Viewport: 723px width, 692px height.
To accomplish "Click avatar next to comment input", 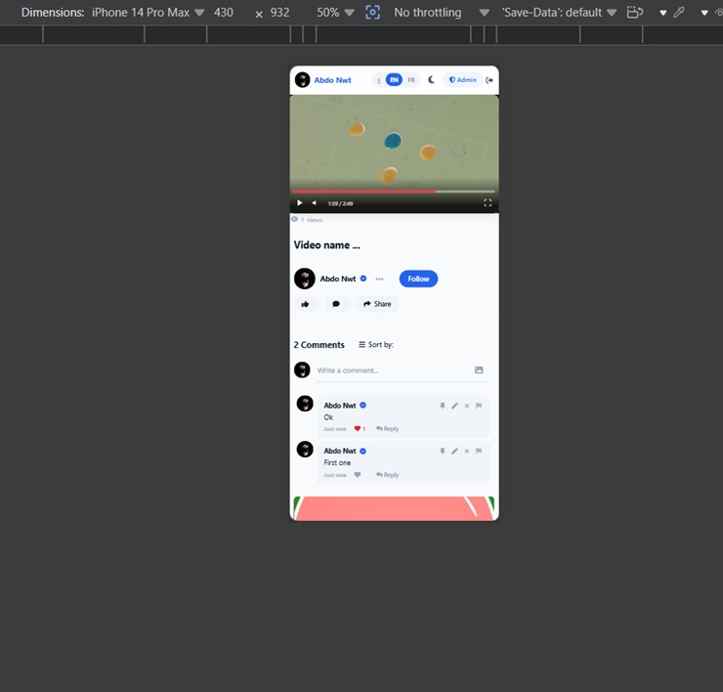I will [x=303, y=370].
